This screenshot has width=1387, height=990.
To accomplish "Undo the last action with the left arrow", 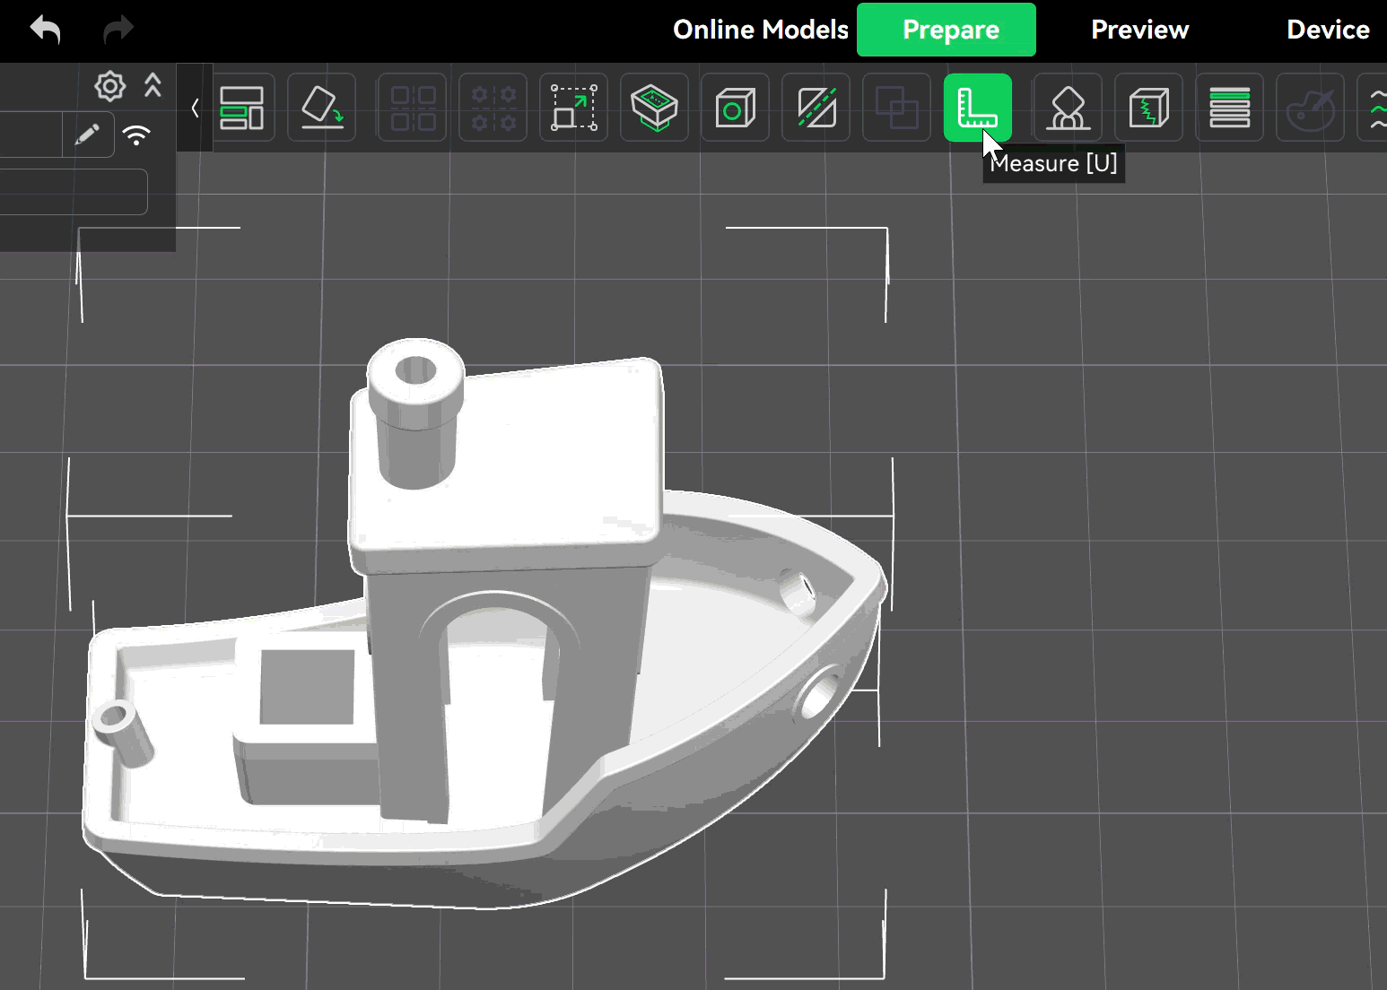I will point(45,30).
